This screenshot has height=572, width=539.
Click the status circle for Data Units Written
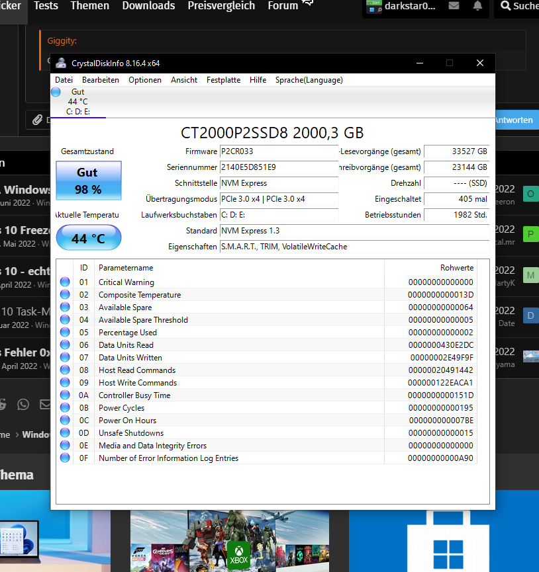(x=65, y=357)
